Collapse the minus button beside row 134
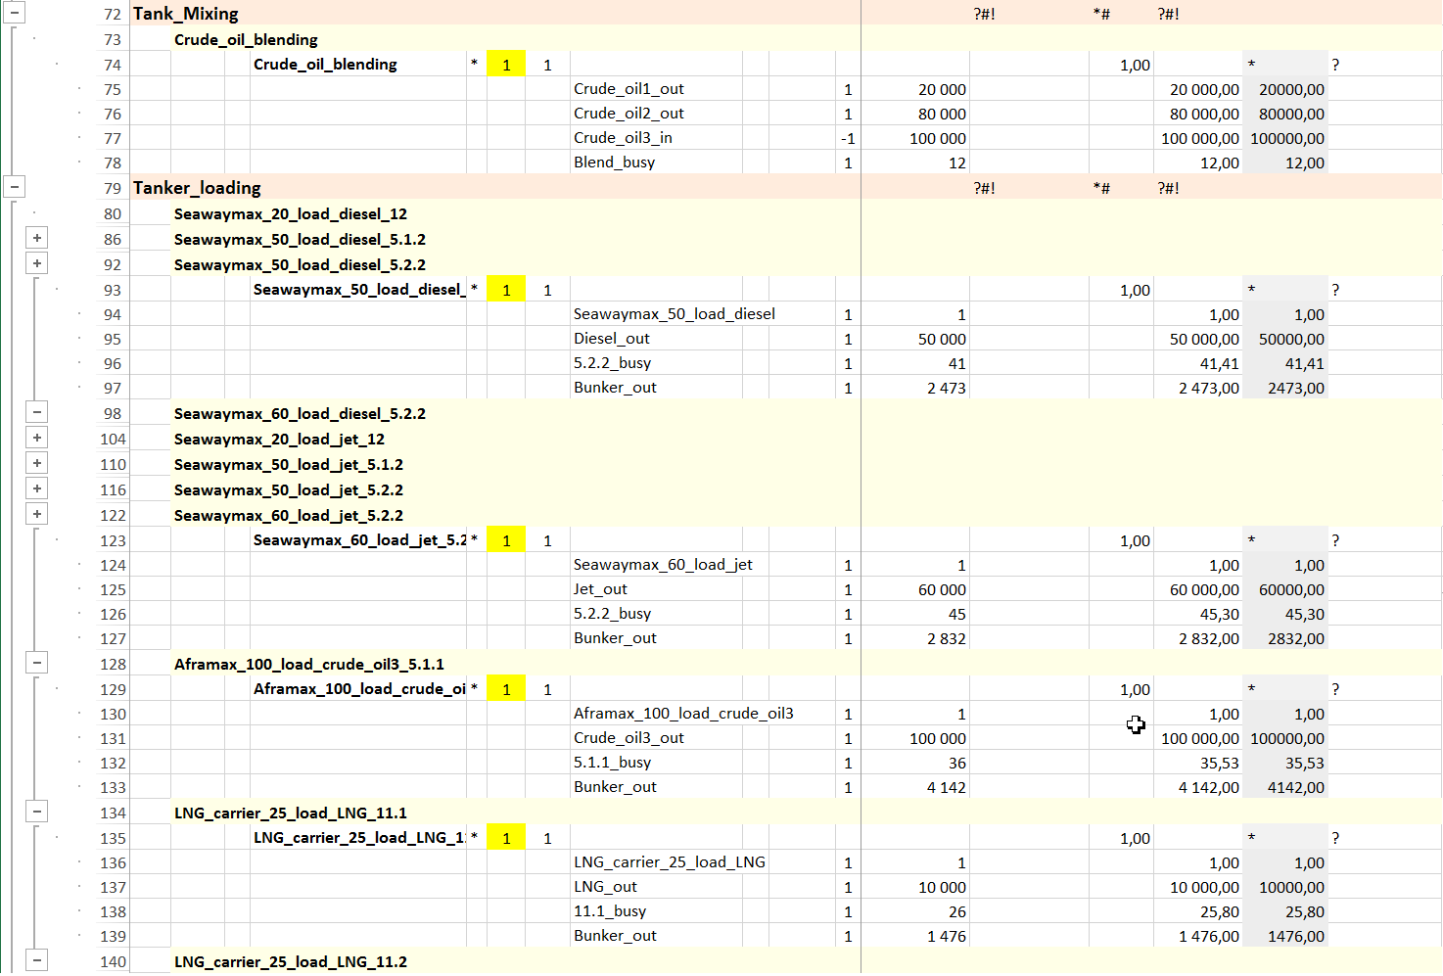 pyautogui.click(x=36, y=812)
